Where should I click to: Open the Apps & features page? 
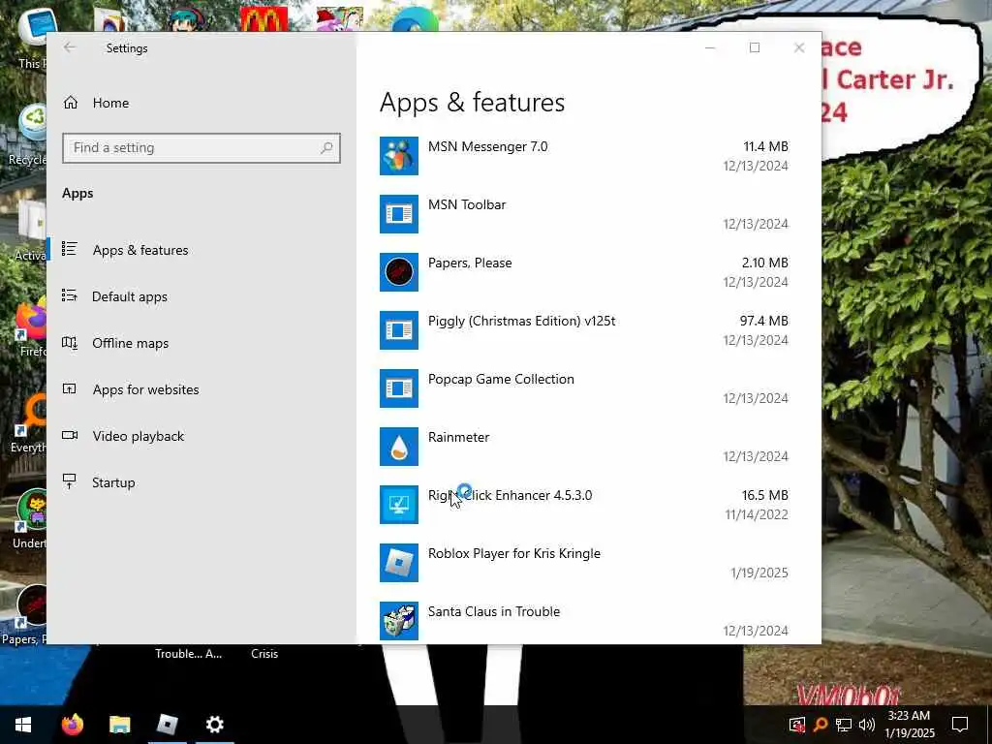201,250
